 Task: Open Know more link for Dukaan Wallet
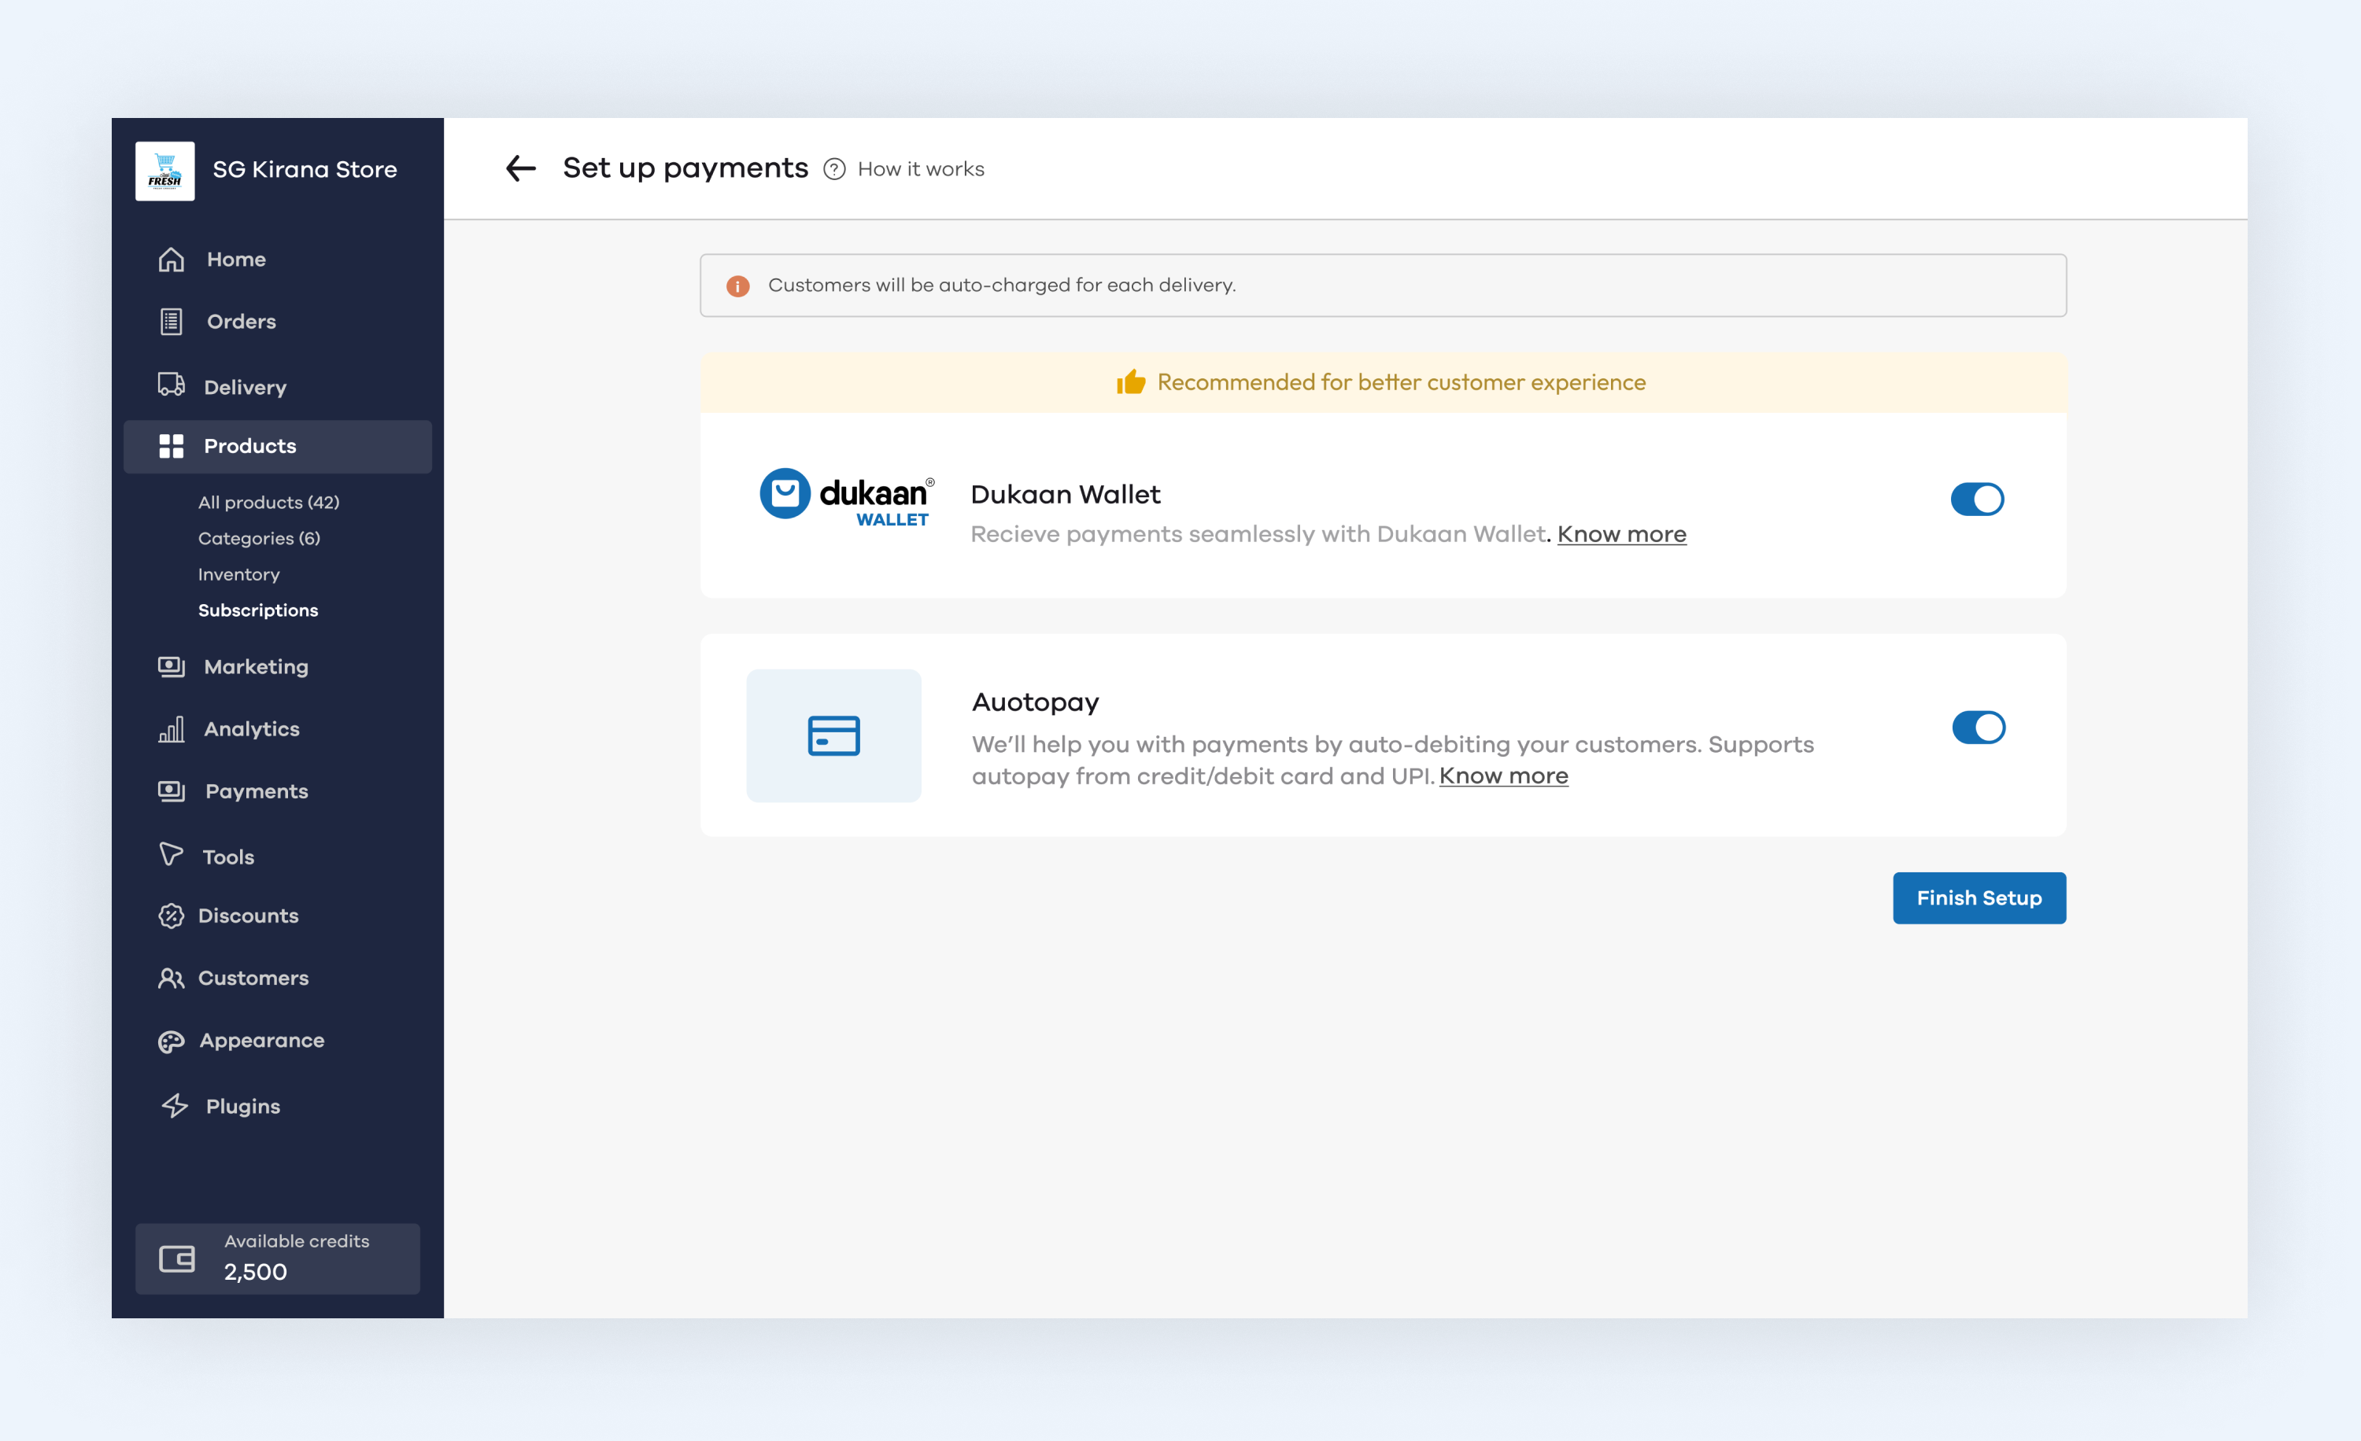(x=1621, y=534)
